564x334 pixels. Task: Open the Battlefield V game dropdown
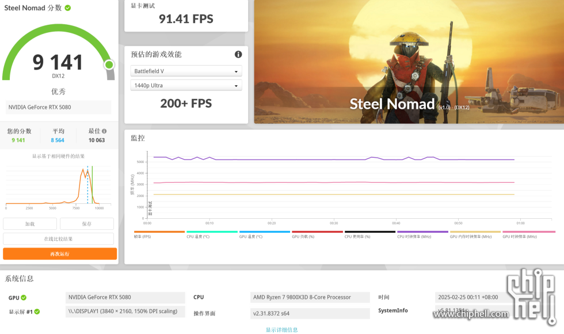tap(186, 71)
